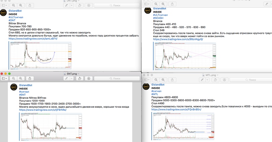Image resolution: width=272 pixels, height=142 pixels.
Task: Share the MTL.png image
Action: (172, 80)
